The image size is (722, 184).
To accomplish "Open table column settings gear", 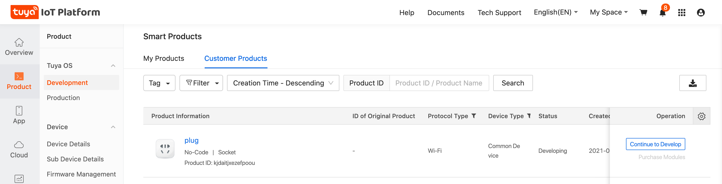I will click(x=702, y=116).
